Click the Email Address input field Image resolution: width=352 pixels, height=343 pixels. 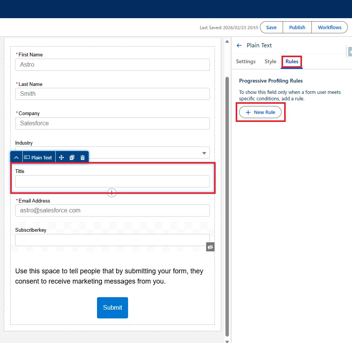click(x=113, y=210)
